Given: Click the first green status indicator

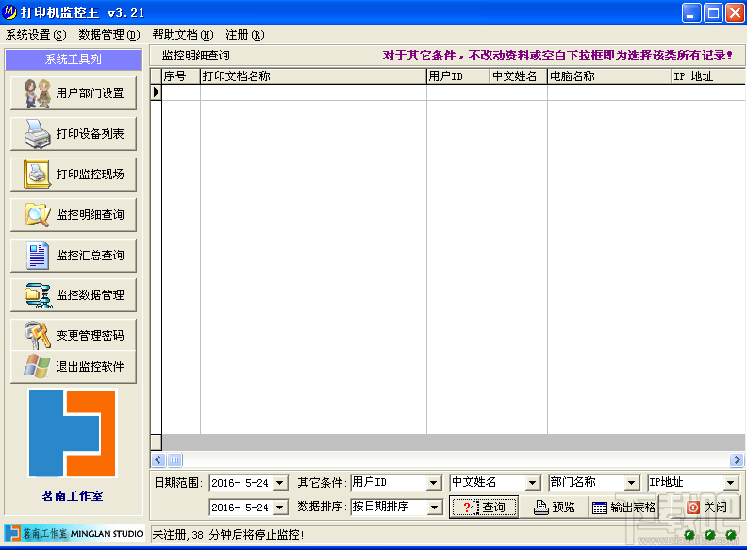Looking at the screenshot, I should [x=689, y=535].
